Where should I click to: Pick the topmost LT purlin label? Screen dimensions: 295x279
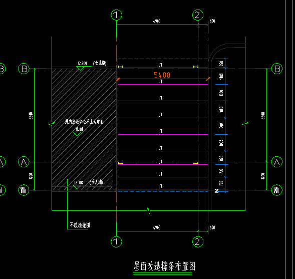160,65
